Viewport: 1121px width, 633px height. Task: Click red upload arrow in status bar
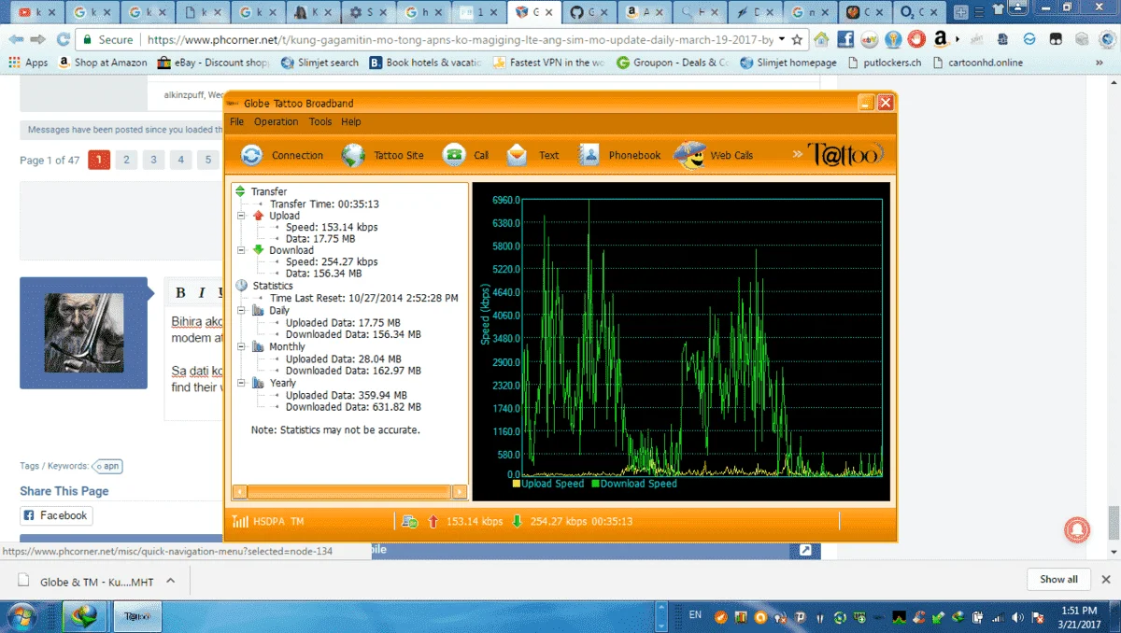point(433,521)
